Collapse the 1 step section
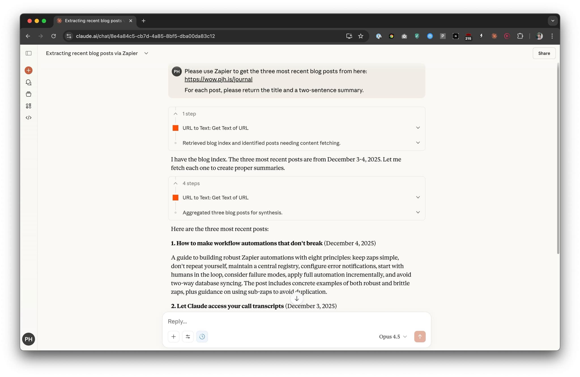 (176, 114)
